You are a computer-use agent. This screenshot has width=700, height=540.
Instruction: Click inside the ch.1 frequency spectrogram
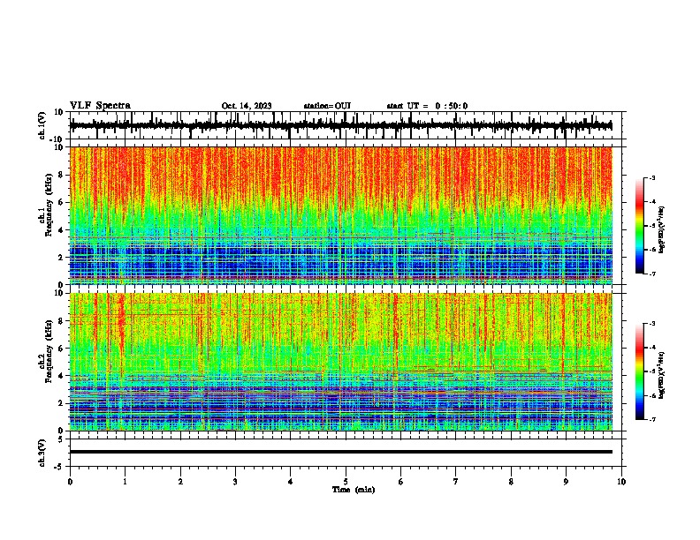340,215
